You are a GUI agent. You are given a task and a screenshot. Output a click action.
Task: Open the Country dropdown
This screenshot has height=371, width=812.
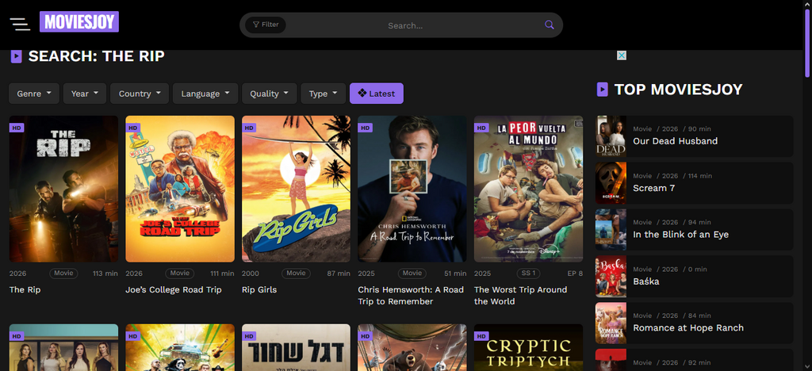click(140, 94)
